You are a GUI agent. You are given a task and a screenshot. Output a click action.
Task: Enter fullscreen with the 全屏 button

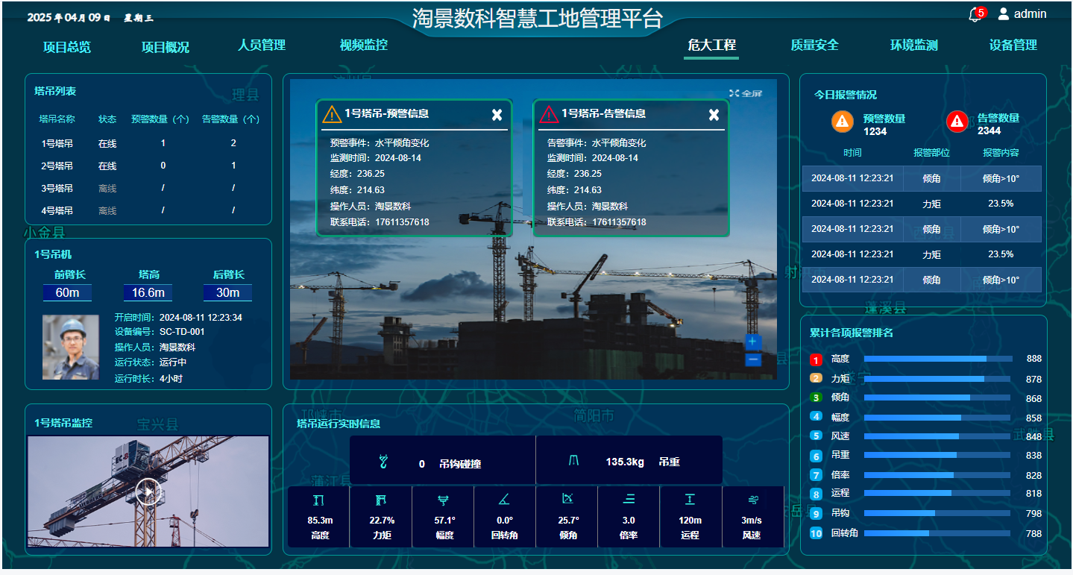click(746, 93)
